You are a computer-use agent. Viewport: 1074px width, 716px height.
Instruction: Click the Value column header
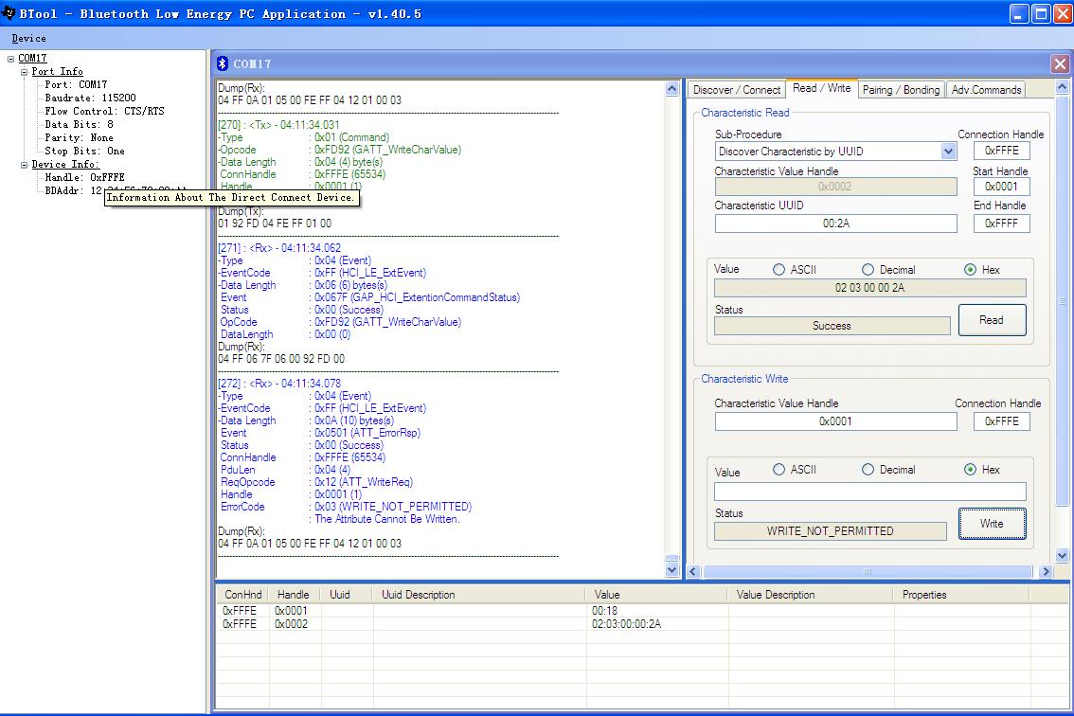[656, 595]
